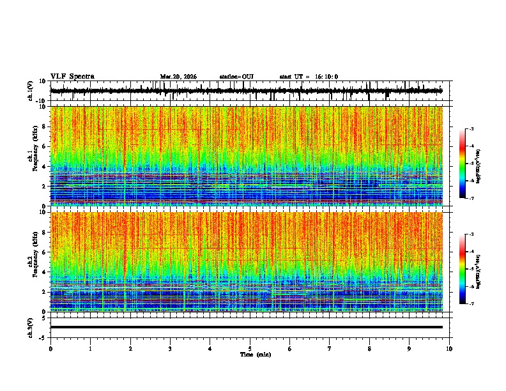Click the ch.2 "Frequency (kHz)" axis label
The height and width of the screenshot is (391, 506).
tap(35, 254)
